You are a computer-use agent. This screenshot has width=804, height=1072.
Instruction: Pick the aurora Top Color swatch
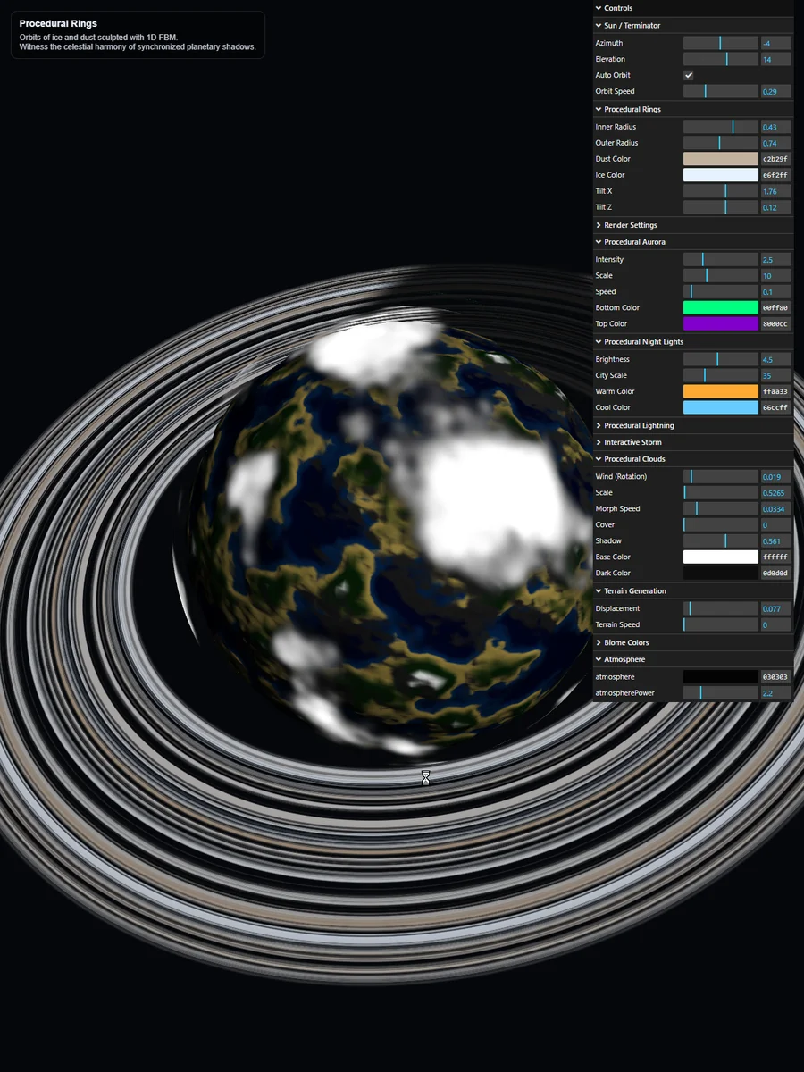click(x=720, y=323)
